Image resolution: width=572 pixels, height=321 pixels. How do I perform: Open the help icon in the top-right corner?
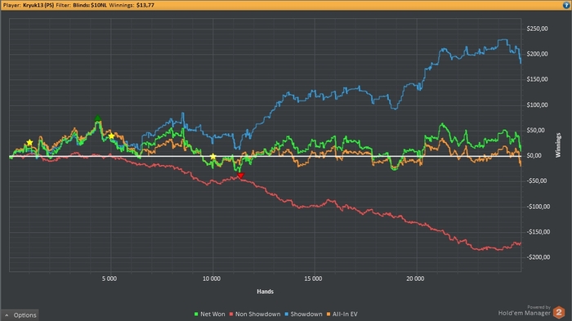(x=566, y=5)
